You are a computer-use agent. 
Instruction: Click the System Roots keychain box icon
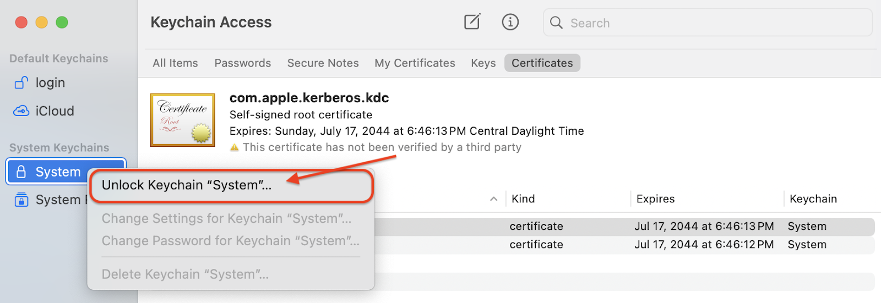point(21,200)
